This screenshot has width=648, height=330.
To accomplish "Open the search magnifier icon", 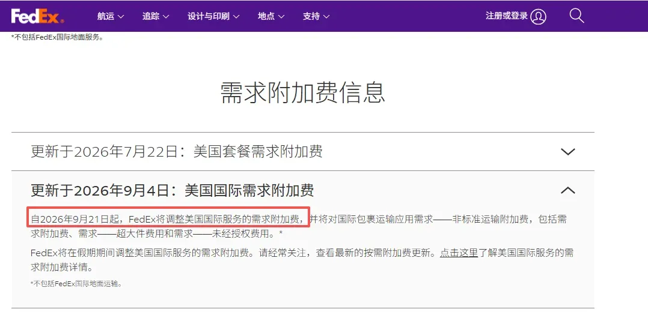I will (576, 16).
